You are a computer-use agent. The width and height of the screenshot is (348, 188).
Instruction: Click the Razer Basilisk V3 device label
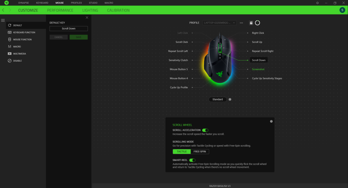tap(220, 186)
